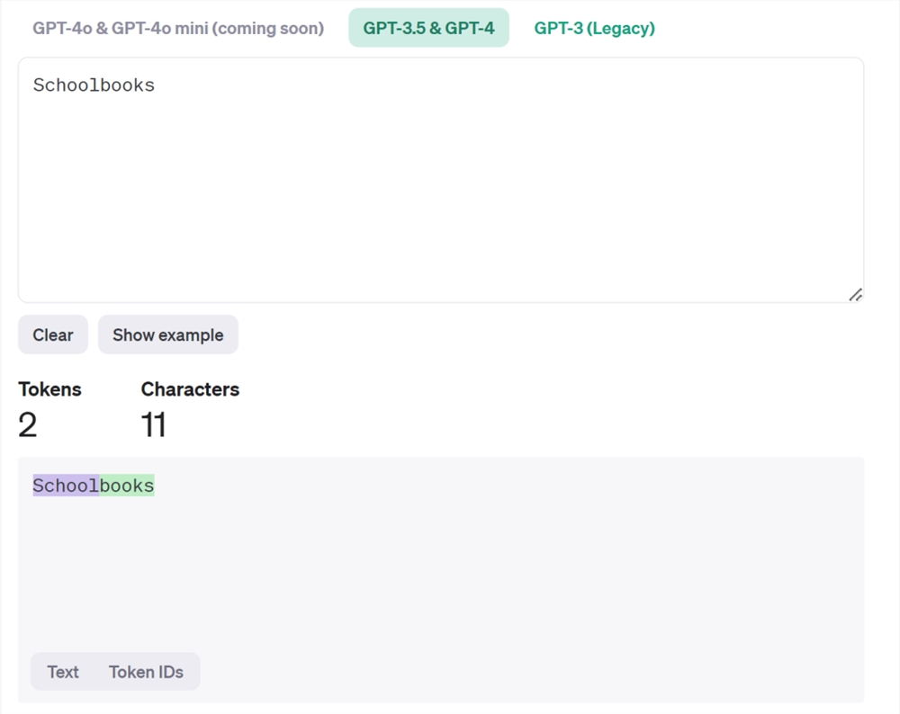Place cursor right after input text Schoolbooks
The image size is (900, 714).
coord(156,86)
